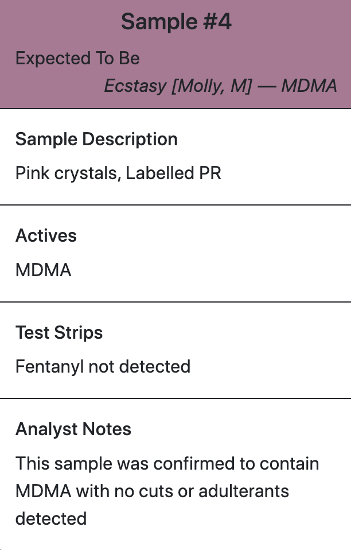This screenshot has width=351, height=550.
Task: Select the Sample Description heading
Action: [96, 140]
